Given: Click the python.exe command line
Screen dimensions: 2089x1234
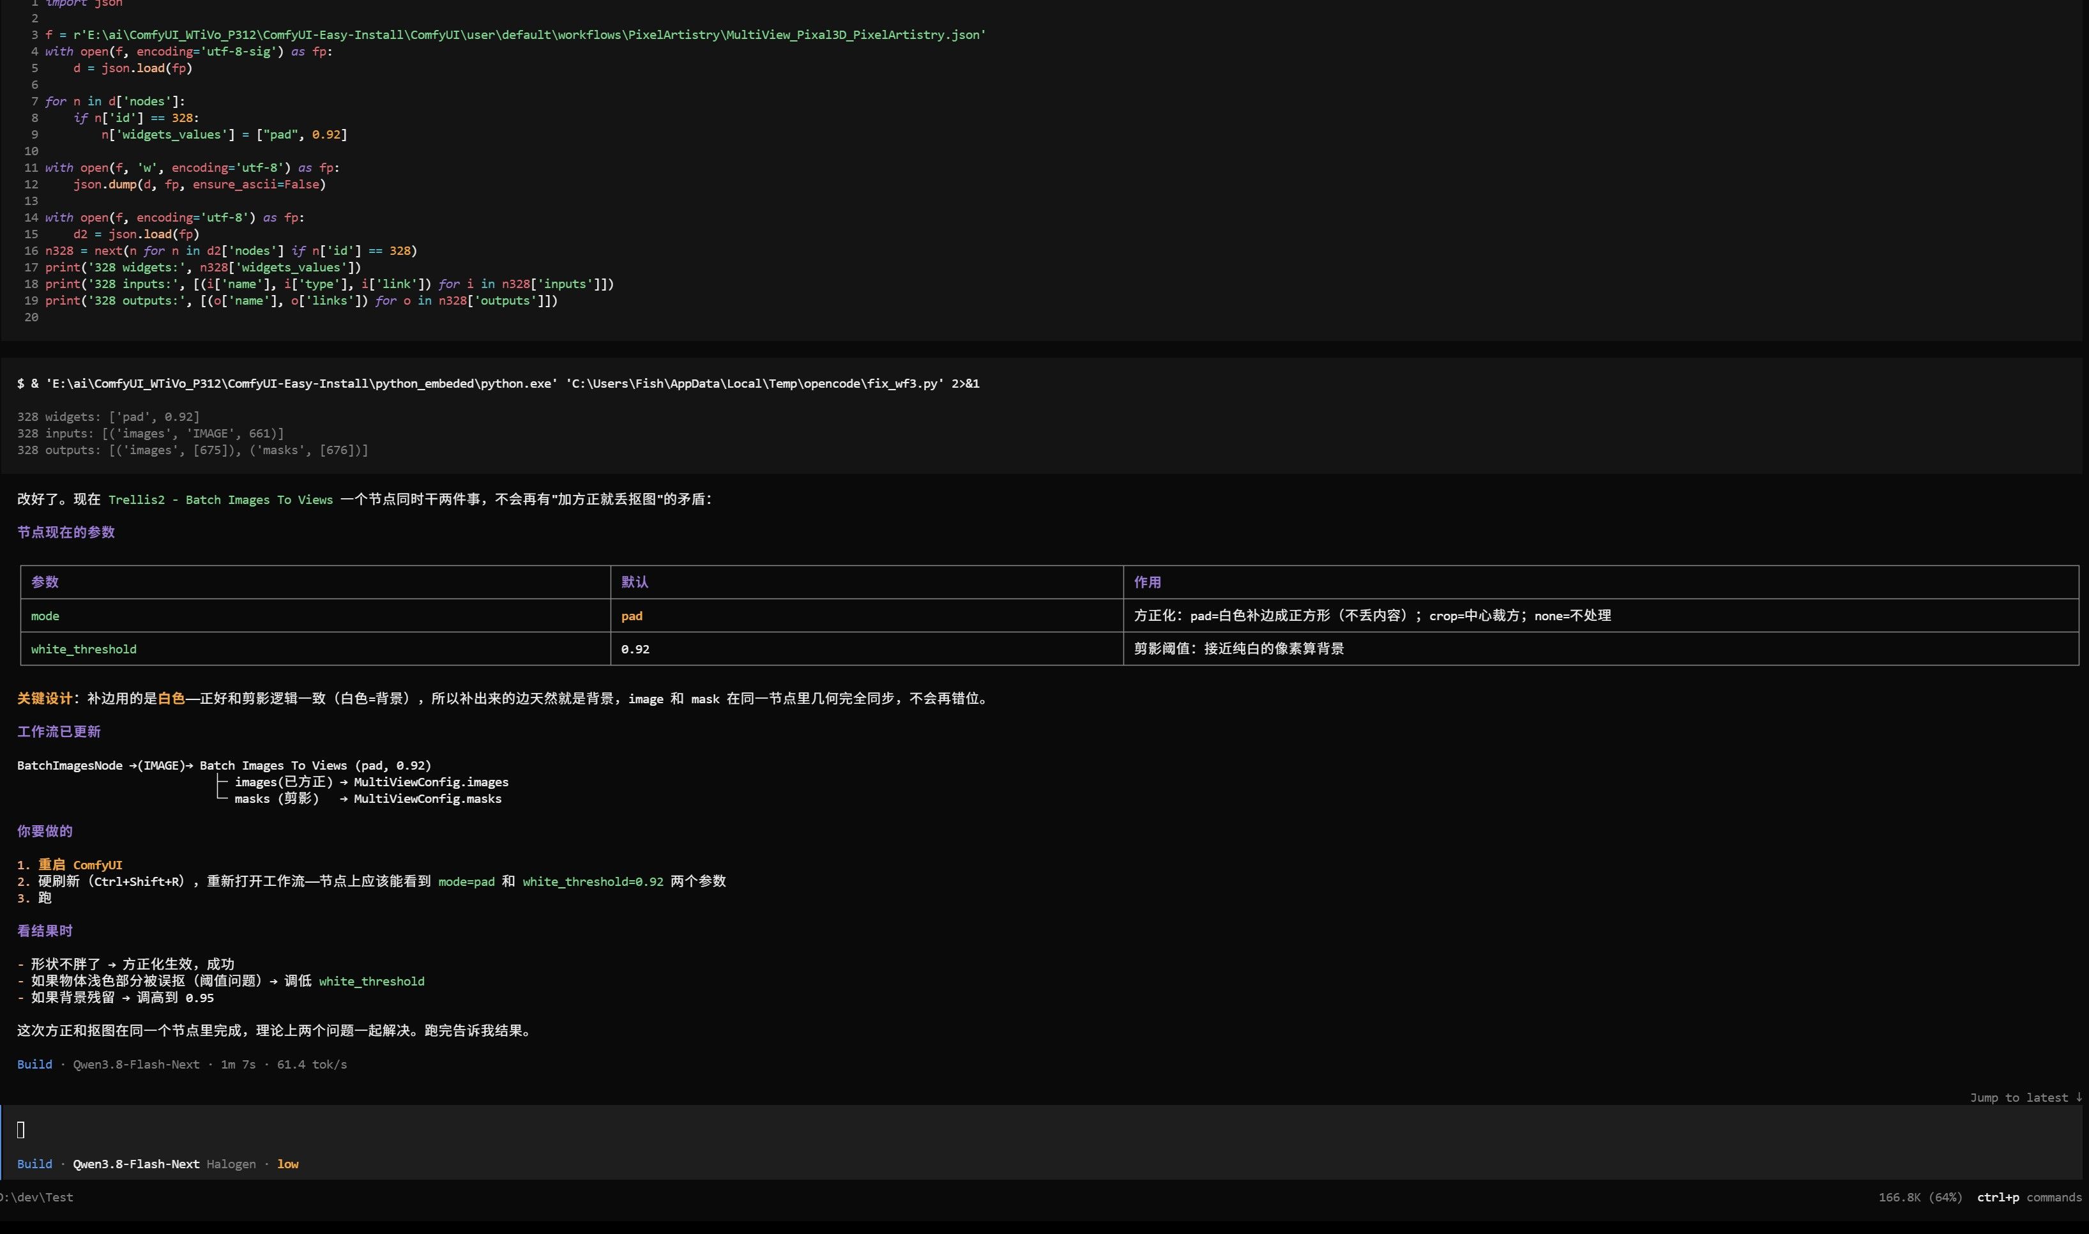Looking at the screenshot, I should click(498, 383).
